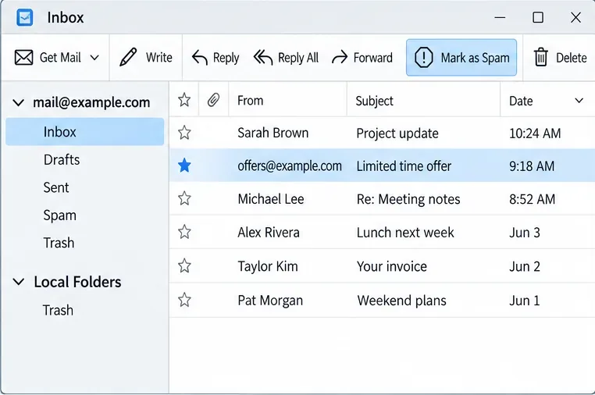This screenshot has height=395, width=595.
Task: Star the Sarah Brown message
Action: [184, 133]
